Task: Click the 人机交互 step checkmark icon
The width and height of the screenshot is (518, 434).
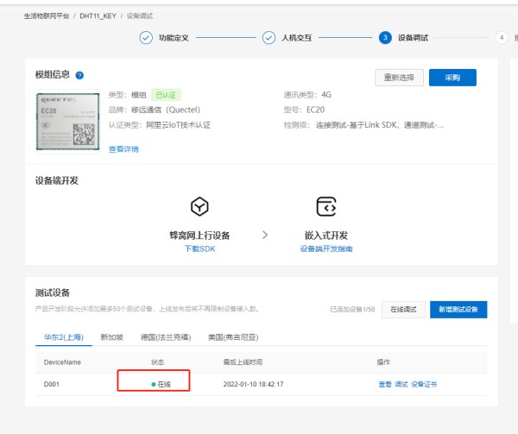Action: (266, 38)
